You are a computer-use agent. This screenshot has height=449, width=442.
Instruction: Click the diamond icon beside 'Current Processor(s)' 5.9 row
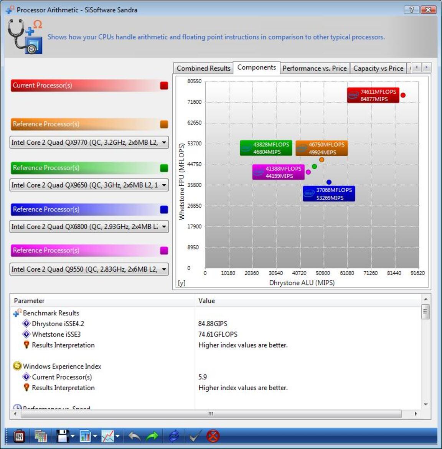coord(26,377)
